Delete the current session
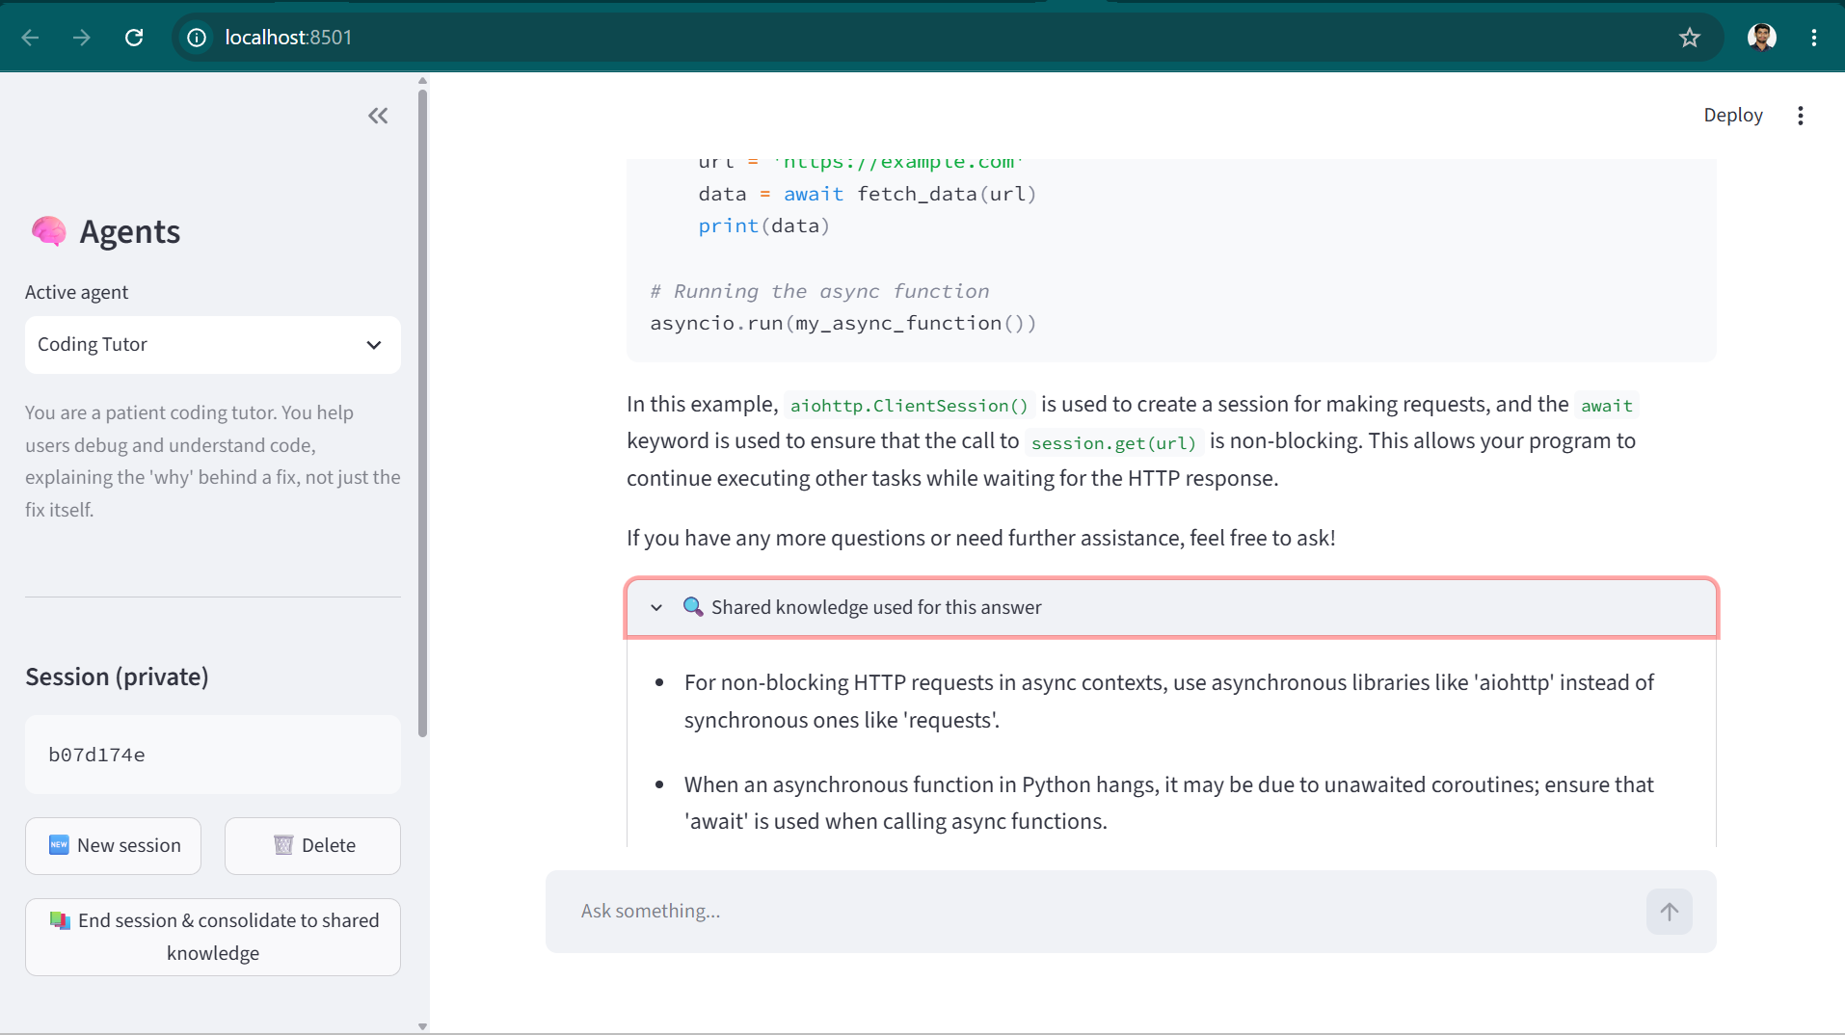The height and width of the screenshot is (1035, 1845). pyautogui.click(x=312, y=846)
